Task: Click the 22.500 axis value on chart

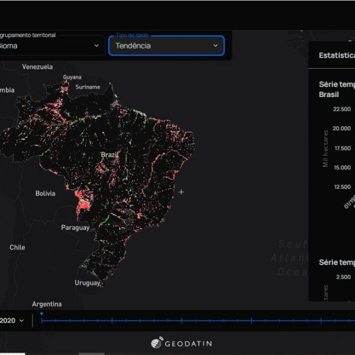Action: click(x=341, y=109)
